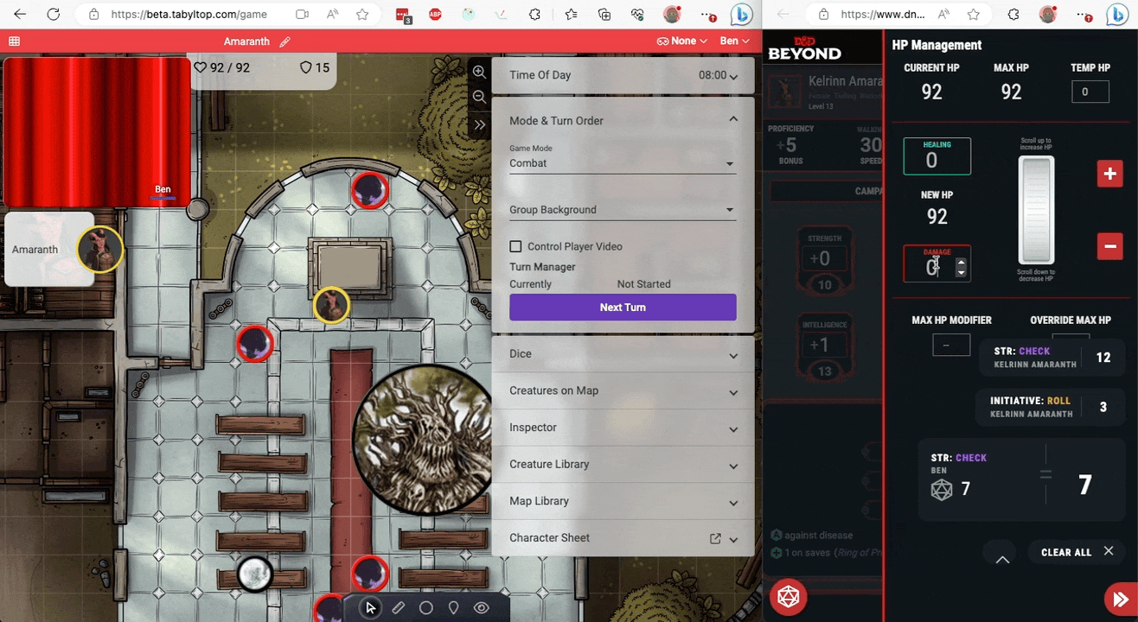Open Extensions puzzle icon in D&D Beyond window

[1013, 15]
